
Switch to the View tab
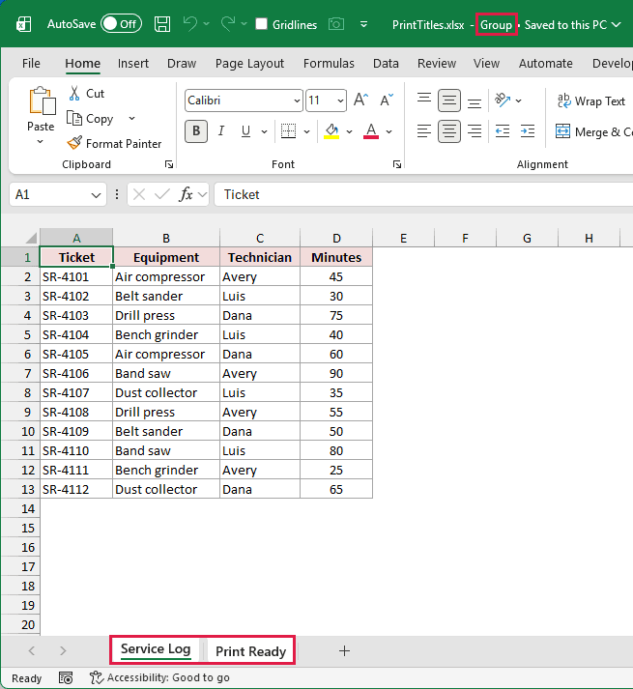pos(487,63)
